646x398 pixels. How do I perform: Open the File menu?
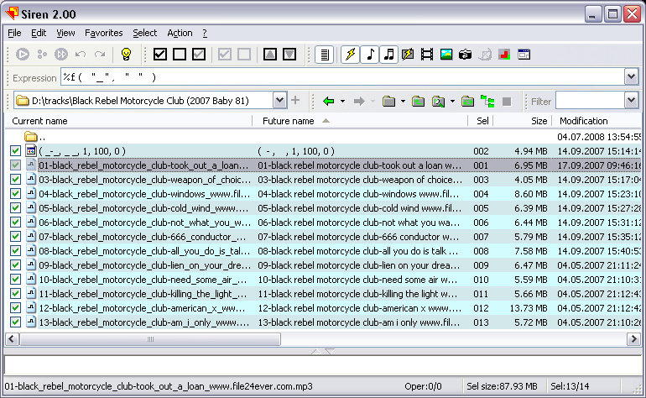(14, 33)
